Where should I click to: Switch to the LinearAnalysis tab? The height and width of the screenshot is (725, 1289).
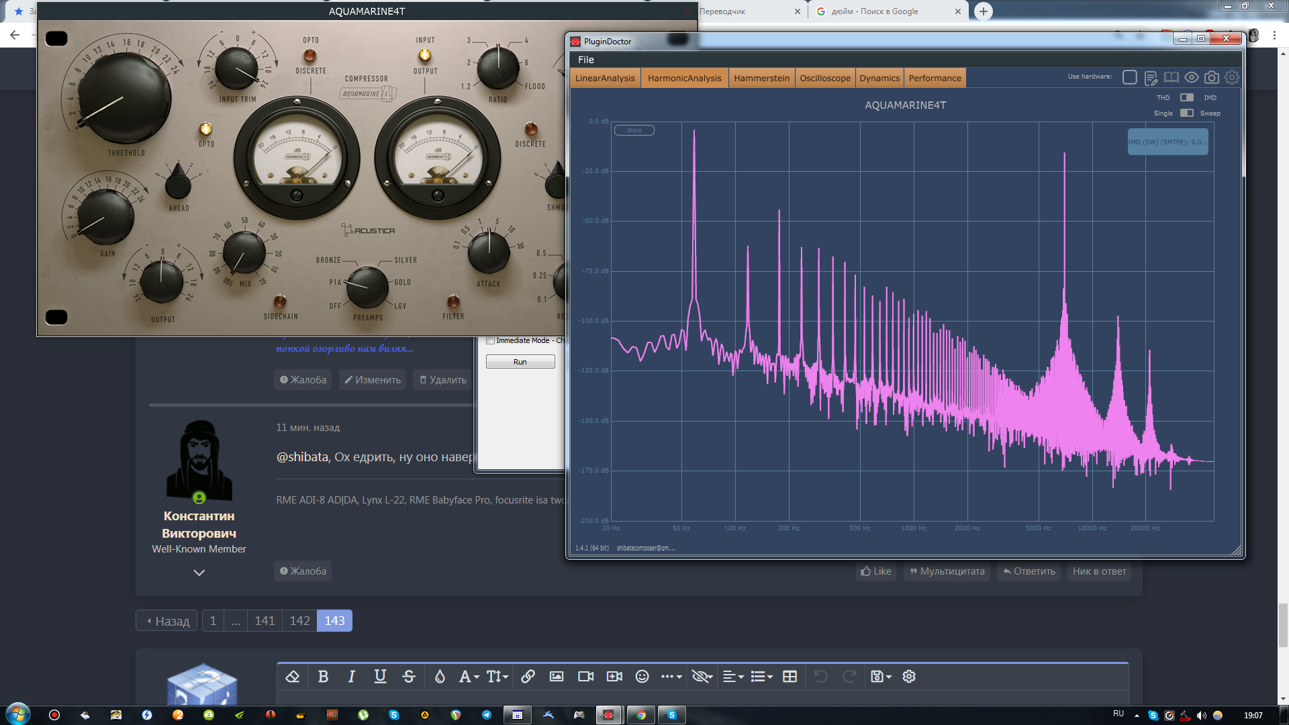tap(605, 78)
